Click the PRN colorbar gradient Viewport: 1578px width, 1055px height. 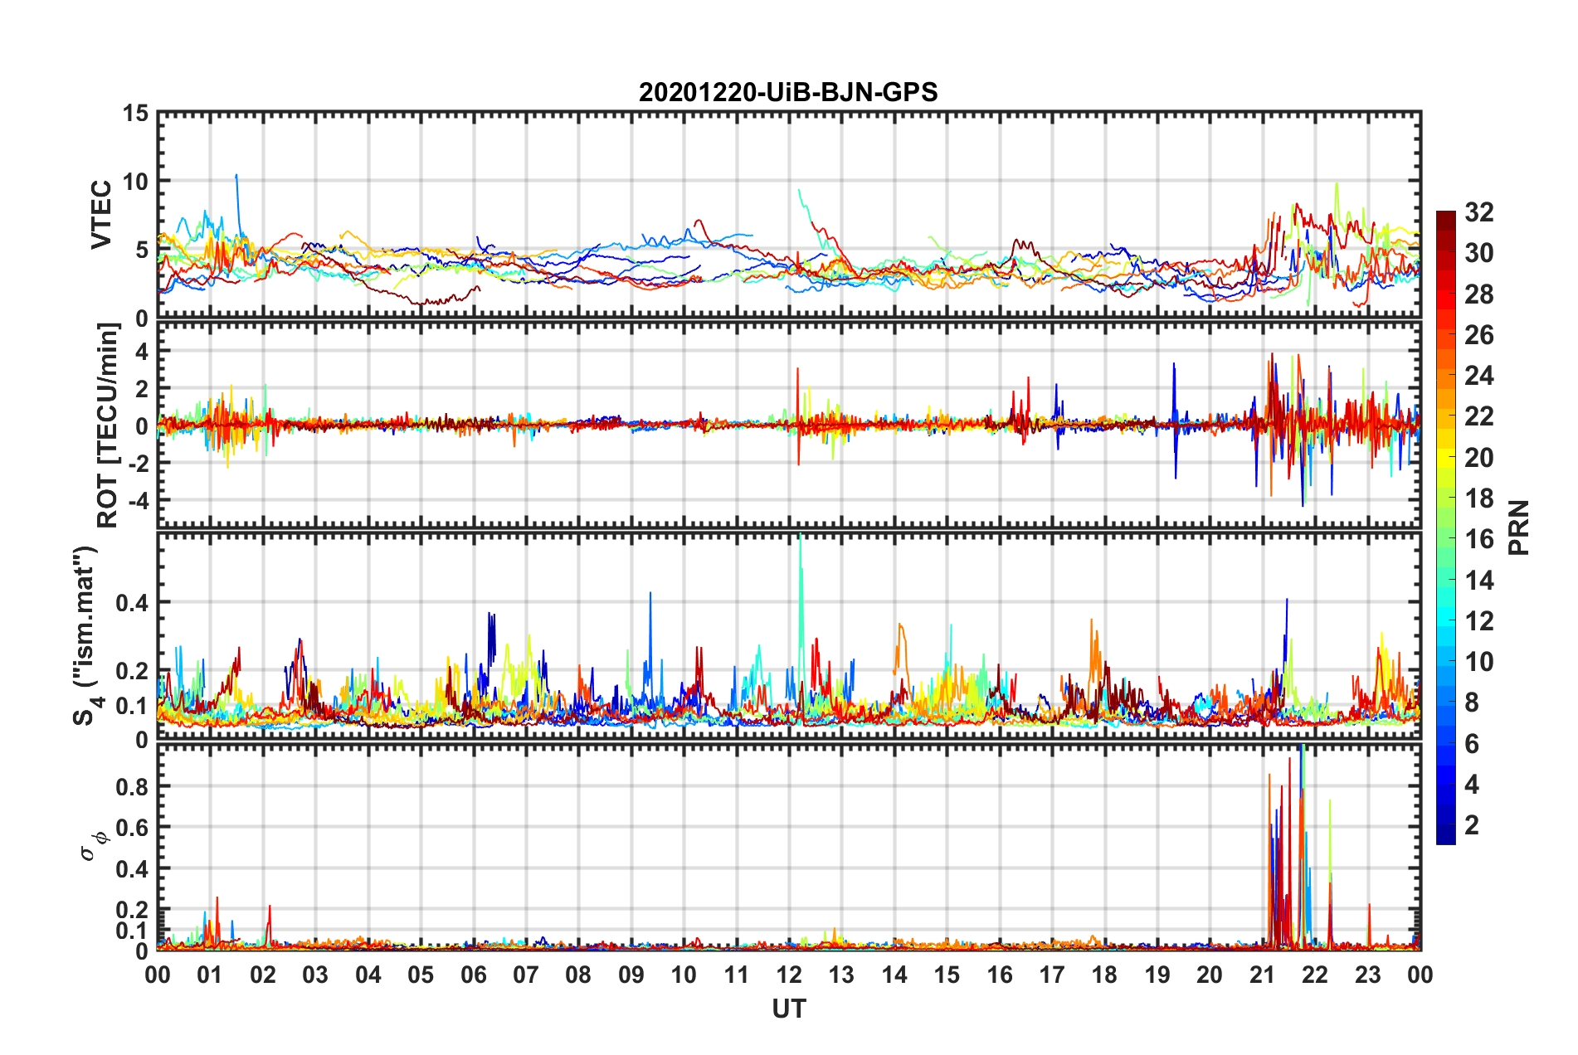point(1446,527)
